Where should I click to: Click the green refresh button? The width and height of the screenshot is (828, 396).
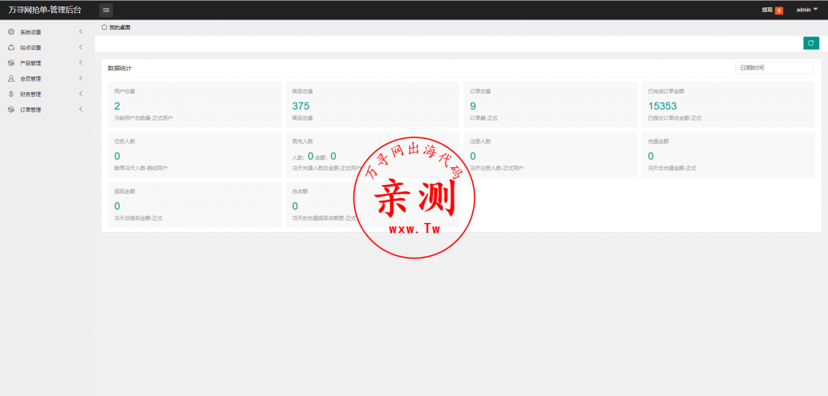(x=810, y=44)
